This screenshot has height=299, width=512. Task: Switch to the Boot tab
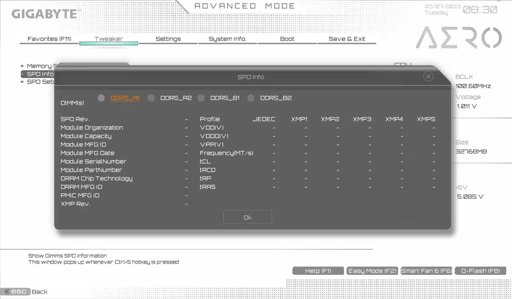(x=287, y=39)
